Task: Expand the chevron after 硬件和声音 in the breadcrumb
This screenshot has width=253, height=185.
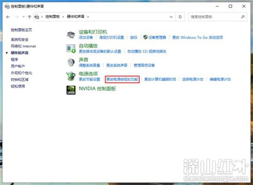Action: [88, 17]
